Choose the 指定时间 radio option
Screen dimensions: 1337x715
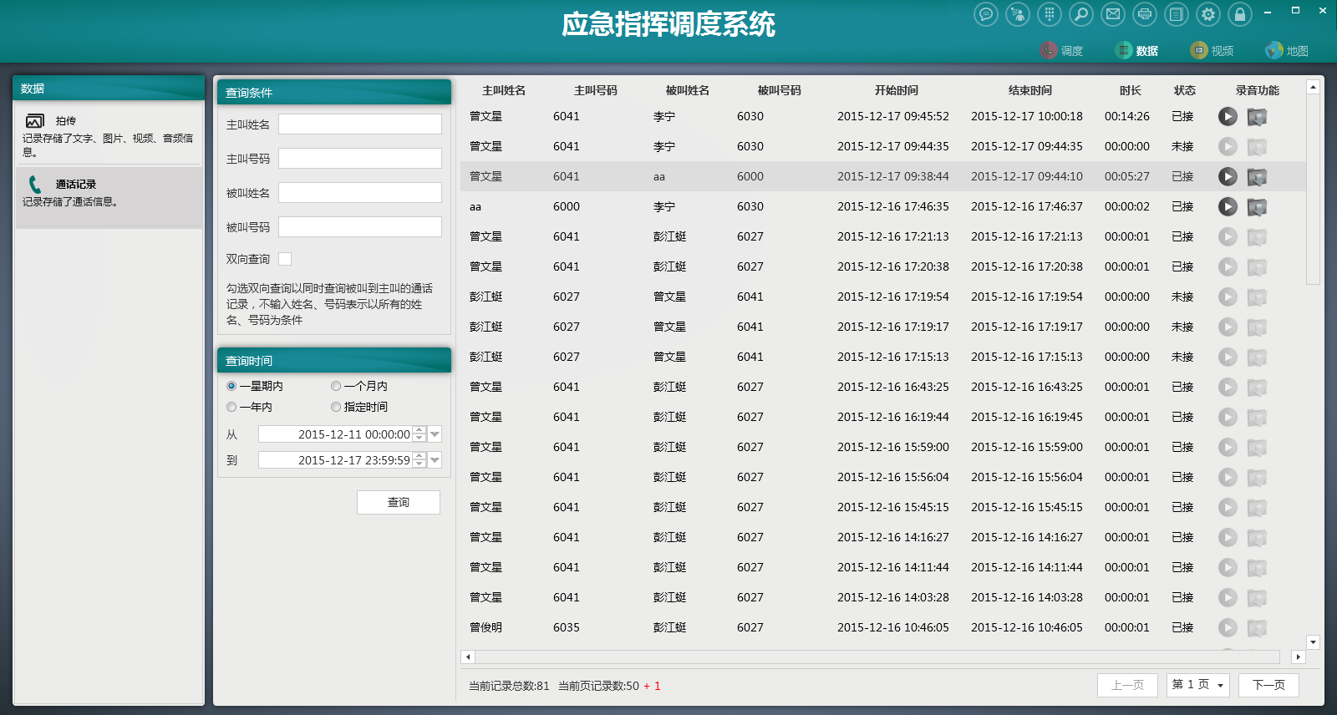coord(336,407)
